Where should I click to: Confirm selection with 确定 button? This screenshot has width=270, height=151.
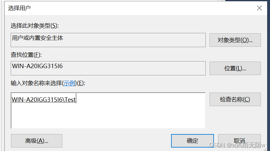click(192, 141)
